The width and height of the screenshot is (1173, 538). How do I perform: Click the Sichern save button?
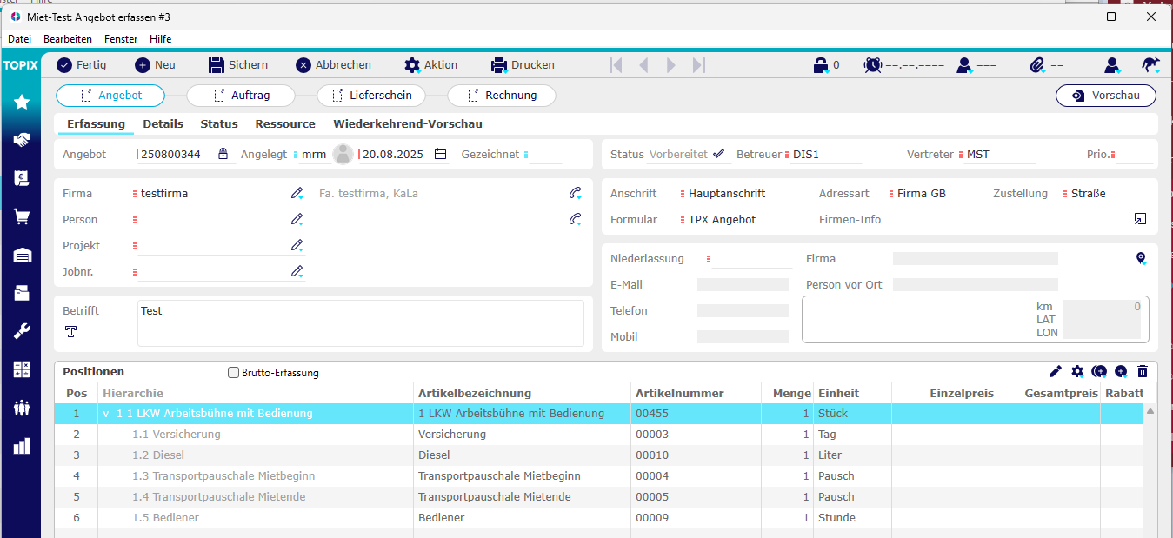click(x=238, y=65)
